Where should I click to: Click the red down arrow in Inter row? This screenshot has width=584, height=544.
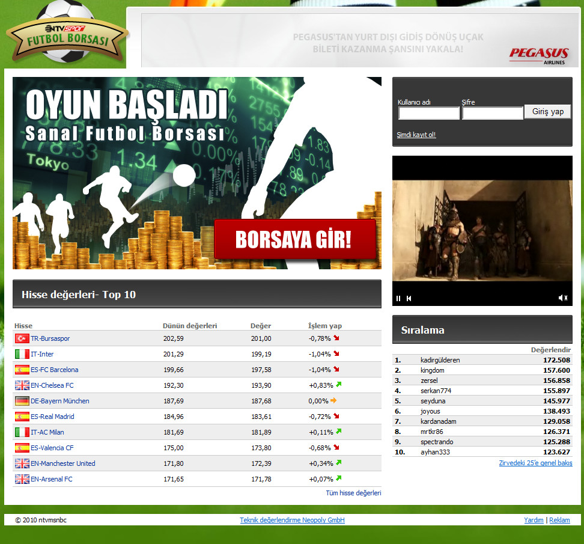coord(336,353)
